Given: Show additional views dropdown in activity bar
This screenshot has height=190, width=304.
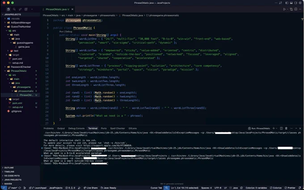Looking at the screenshot, I should pos(32,9).
